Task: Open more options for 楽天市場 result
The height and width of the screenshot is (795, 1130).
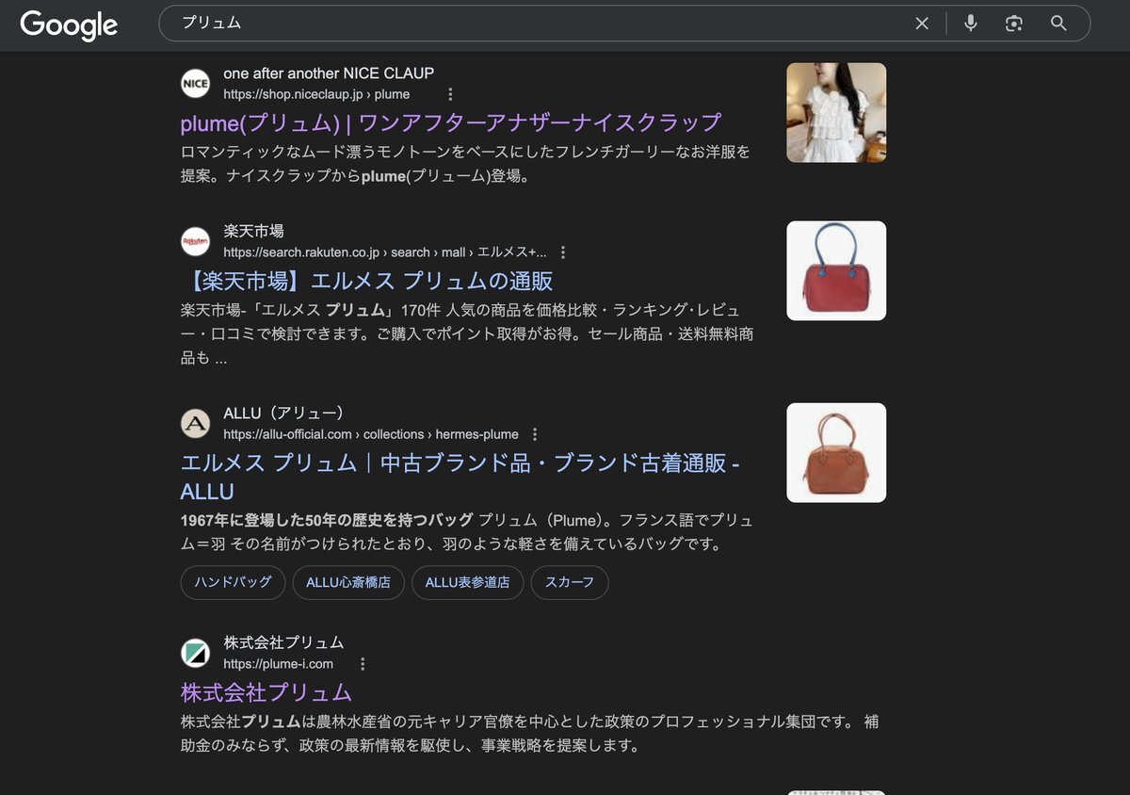Action: (563, 252)
